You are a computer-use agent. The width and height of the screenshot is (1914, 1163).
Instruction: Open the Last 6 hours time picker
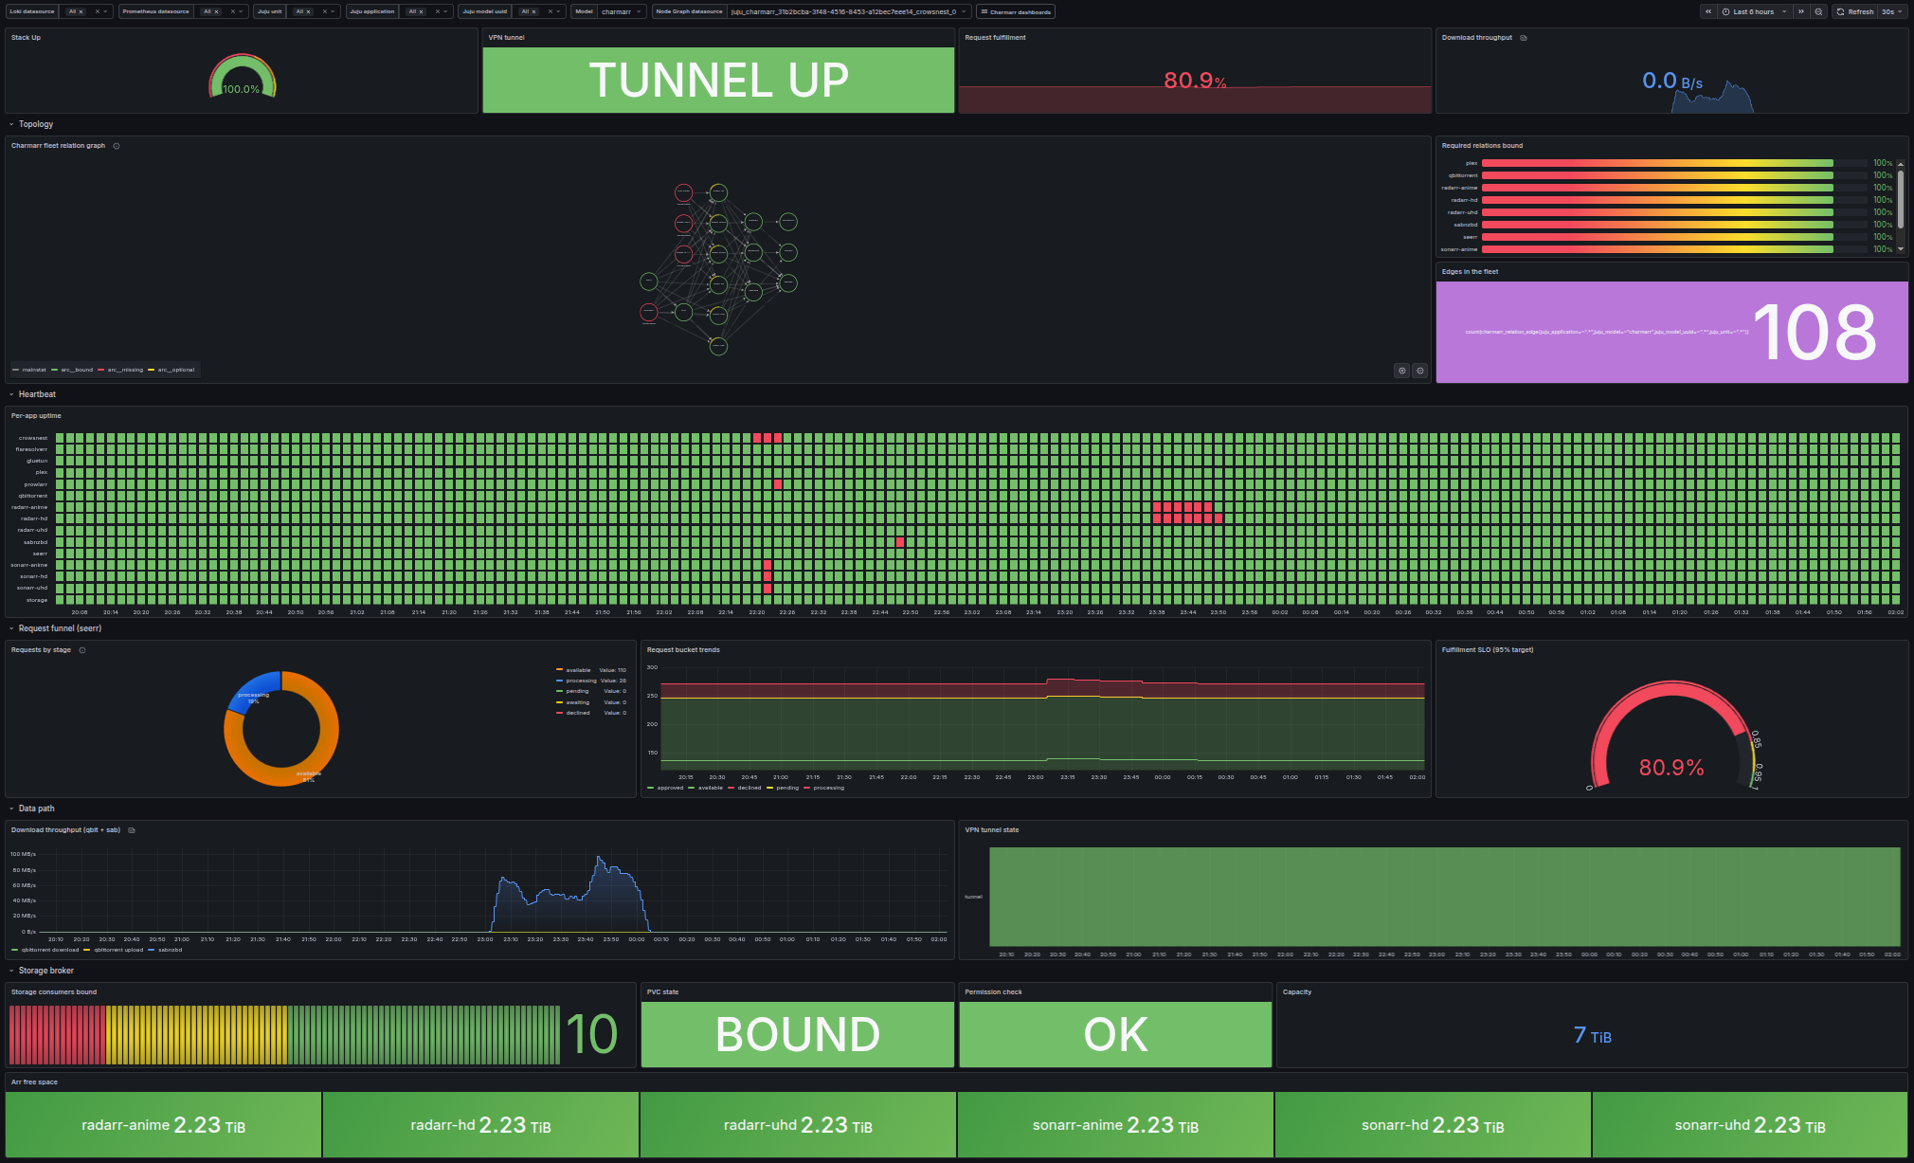[x=1754, y=11]
